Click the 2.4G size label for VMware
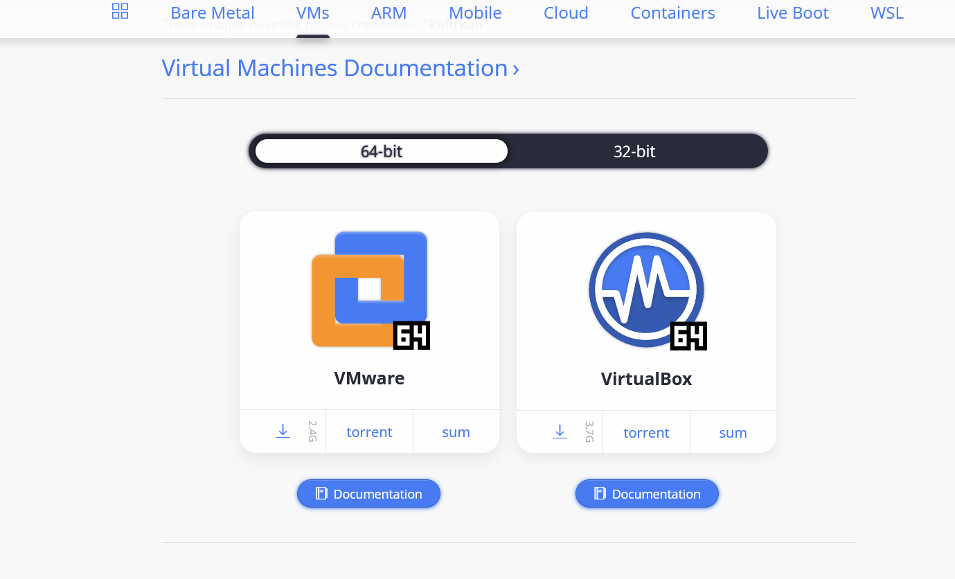This screenshot has height=579, width=955. [x=312, y=431]
